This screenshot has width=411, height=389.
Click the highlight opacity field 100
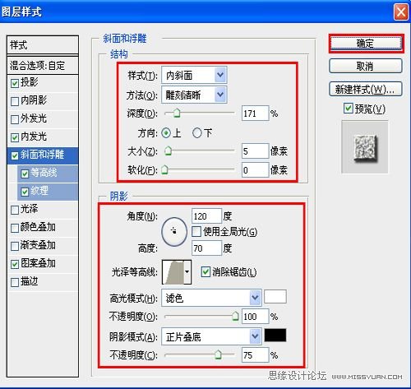coord(255,317)
